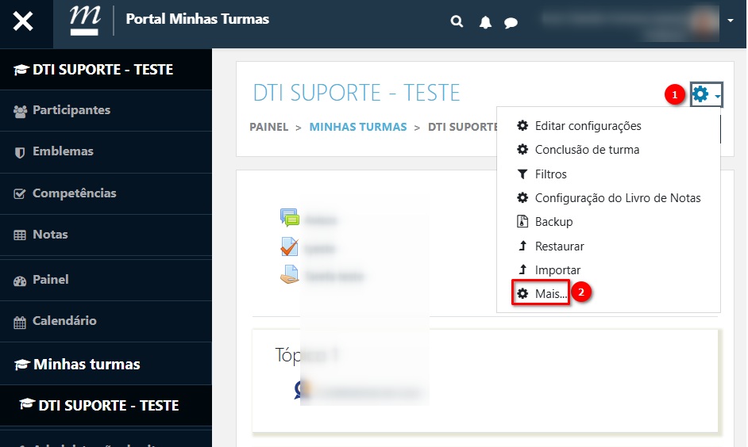
Task: Click the Notas table icon
Action: (x=20, y=235)
